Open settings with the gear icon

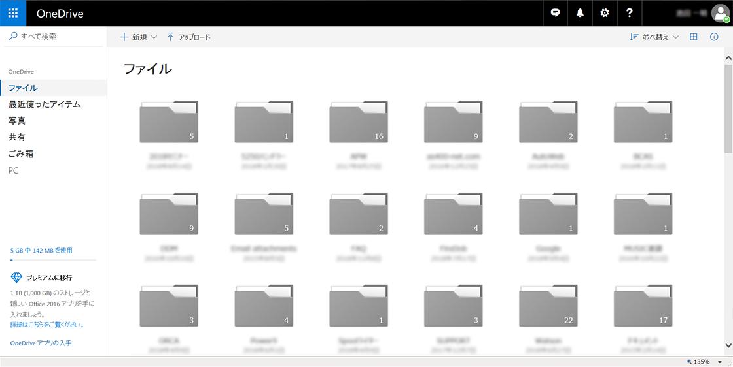[605, 13]
